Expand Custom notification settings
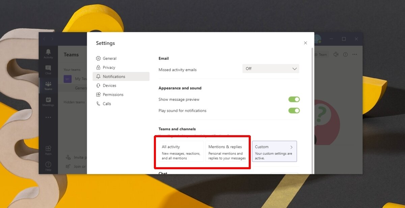Image resolution: width=405 pixels, height=208 pixels. [274, 151]
